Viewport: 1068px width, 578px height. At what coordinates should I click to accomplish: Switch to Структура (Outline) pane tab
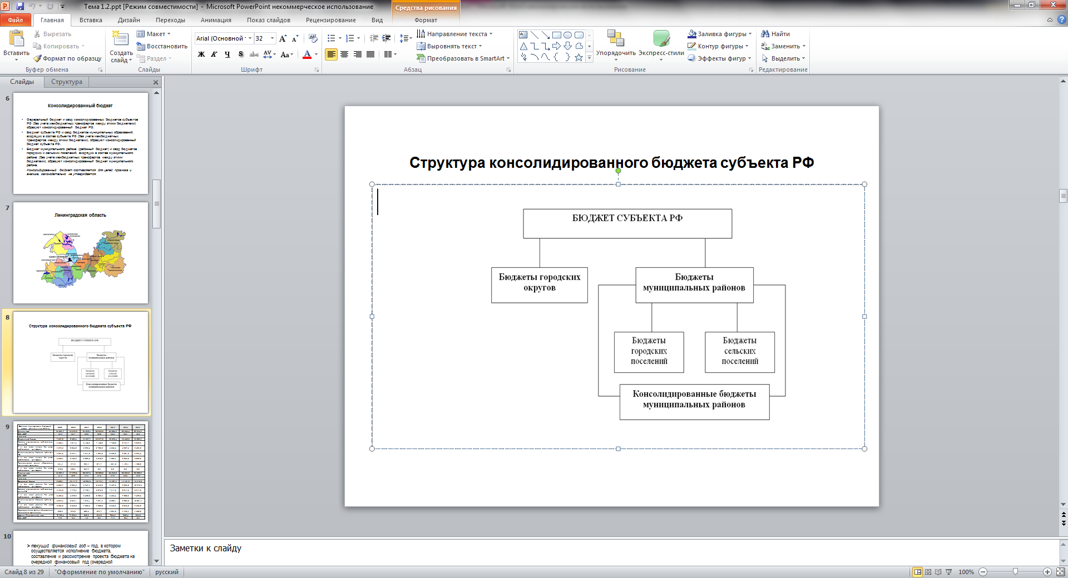67,82
